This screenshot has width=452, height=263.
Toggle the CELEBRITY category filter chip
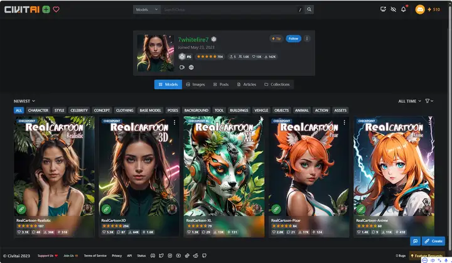tap(79, 110)
